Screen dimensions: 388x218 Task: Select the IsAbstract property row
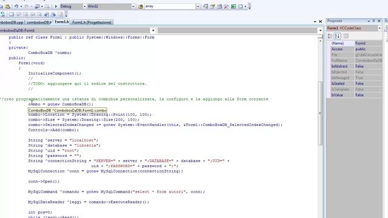coord(356,66)
